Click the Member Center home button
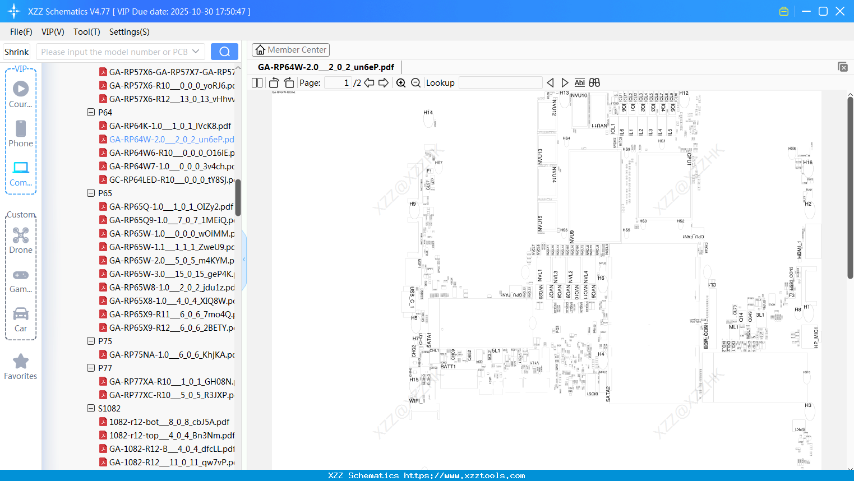 point(290,50)
